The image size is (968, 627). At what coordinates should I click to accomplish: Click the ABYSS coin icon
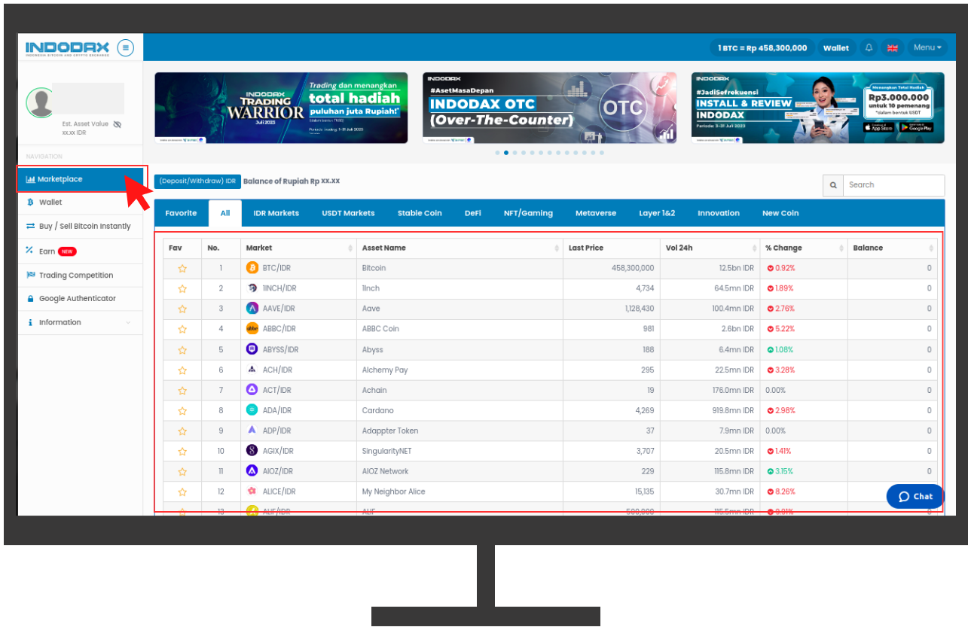pyautogui.click(x=252, y=349)
